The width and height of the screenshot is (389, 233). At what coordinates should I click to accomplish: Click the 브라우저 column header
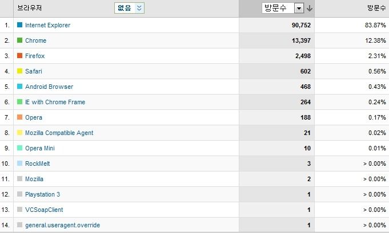[30, 8]
